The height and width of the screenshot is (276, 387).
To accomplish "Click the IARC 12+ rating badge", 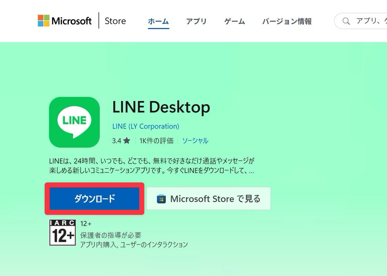I will coord(62,232).
